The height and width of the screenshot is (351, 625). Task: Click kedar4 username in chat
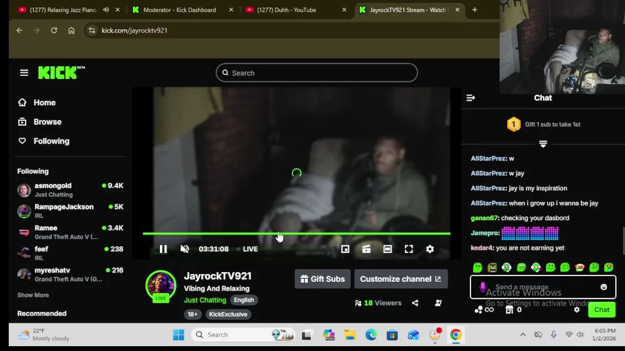pos(482,248)
